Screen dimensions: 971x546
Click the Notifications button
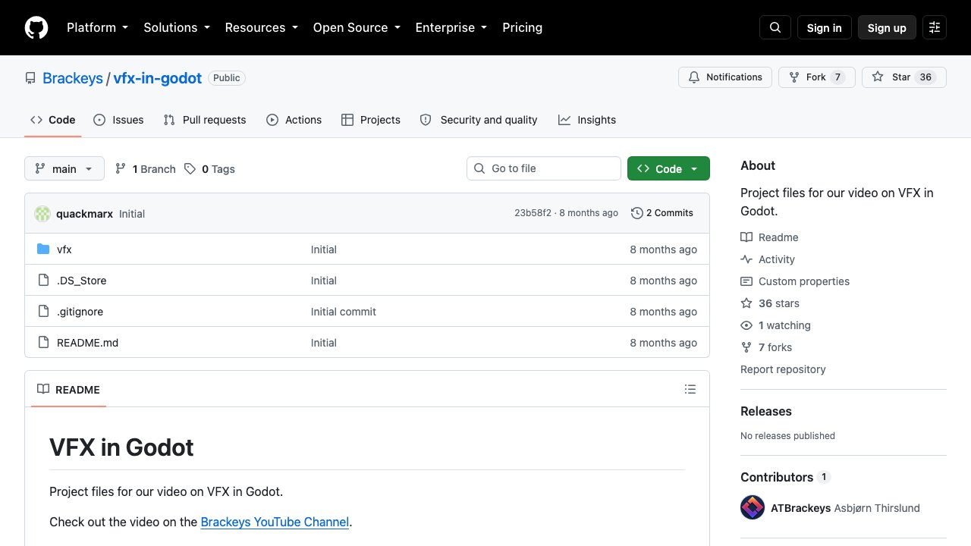click(725, 77)
